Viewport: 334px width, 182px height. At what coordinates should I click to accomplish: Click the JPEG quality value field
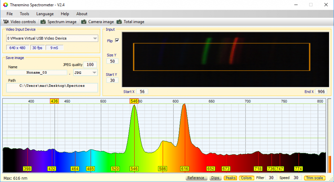[x=90, y=65]
